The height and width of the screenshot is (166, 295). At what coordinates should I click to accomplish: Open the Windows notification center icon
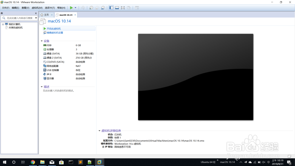(x=289, y=162)
